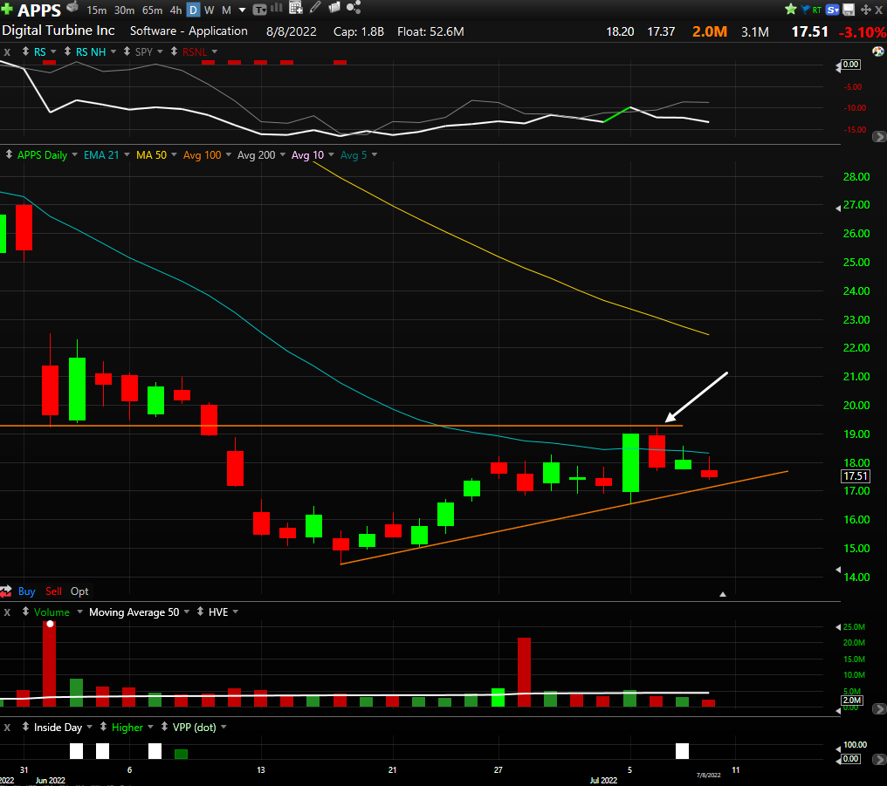Click the Opt options button
Image resolution: width=887 pixels, height=786 pixels.
tap(79, 591)
